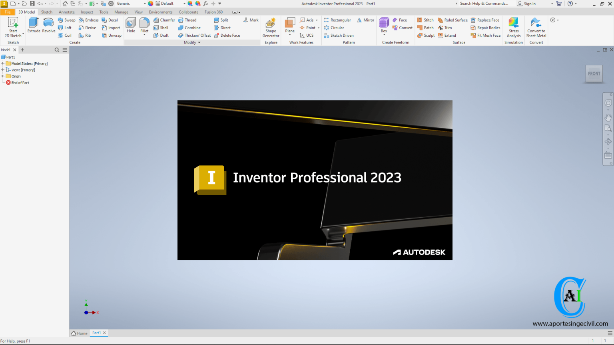Image resolution: width=614 pixels, height=345 pixels.
Task: Click Convert to Sheet Metal
Action: pos(536,27)
